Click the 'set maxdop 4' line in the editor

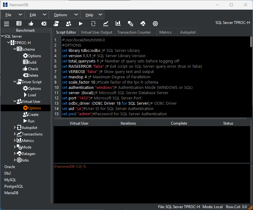[106, 77]
